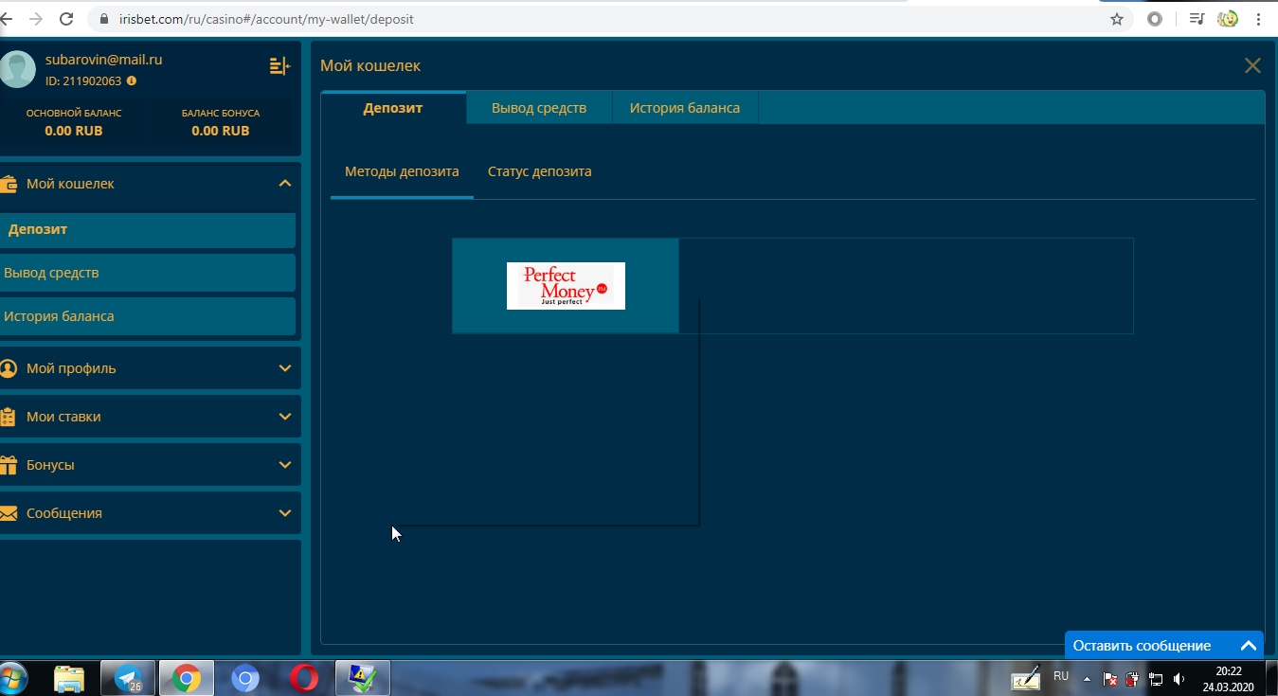Click the RU language indicator in tray
This screenshot has height=696, width=1278.
click(x=1061, y=676)
